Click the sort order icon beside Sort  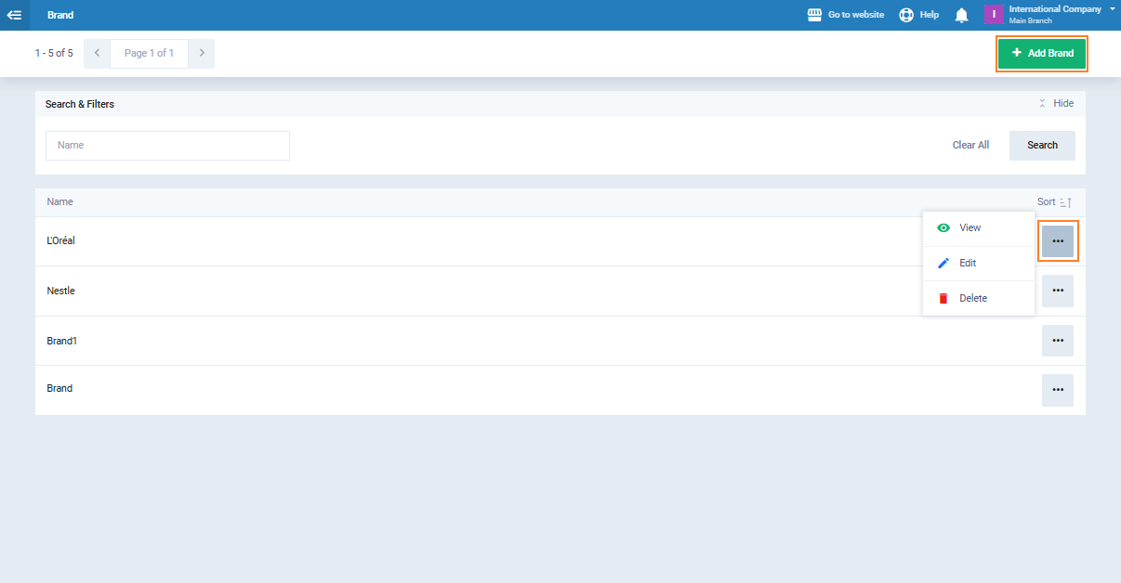pos(1066,202)
